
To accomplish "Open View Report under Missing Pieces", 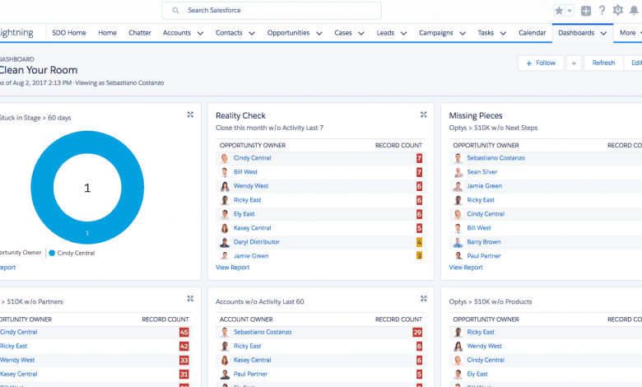I will click(466, 268).
